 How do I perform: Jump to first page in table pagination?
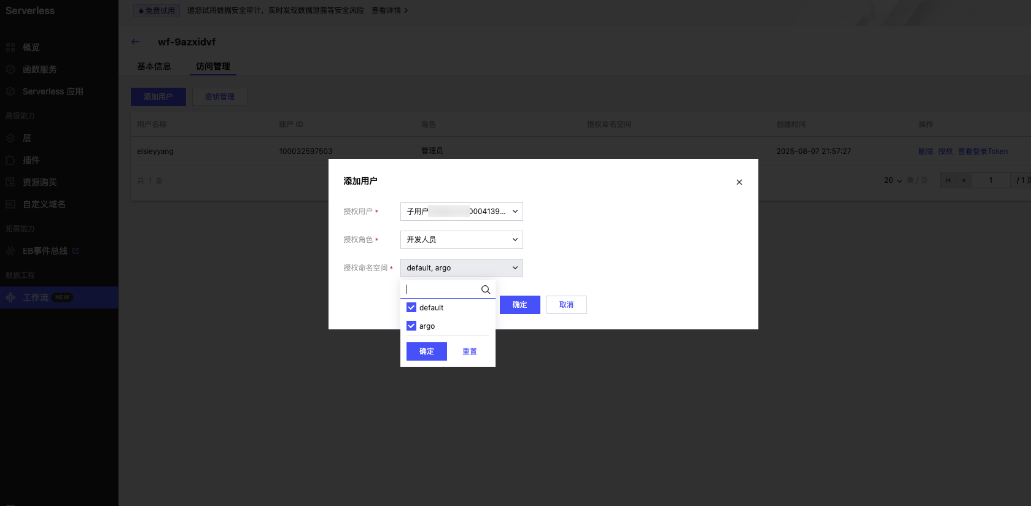(948, 180)
